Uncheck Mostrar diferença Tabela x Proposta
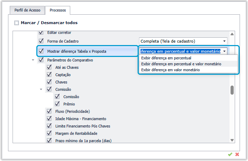 41,51
